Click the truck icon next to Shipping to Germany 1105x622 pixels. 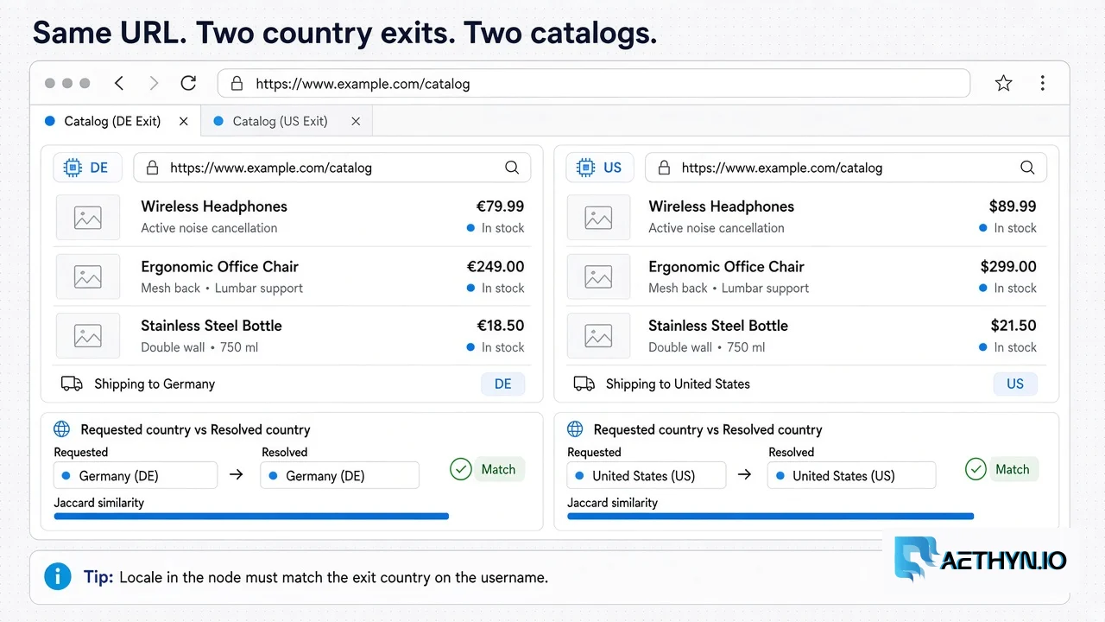pos(72,384)
